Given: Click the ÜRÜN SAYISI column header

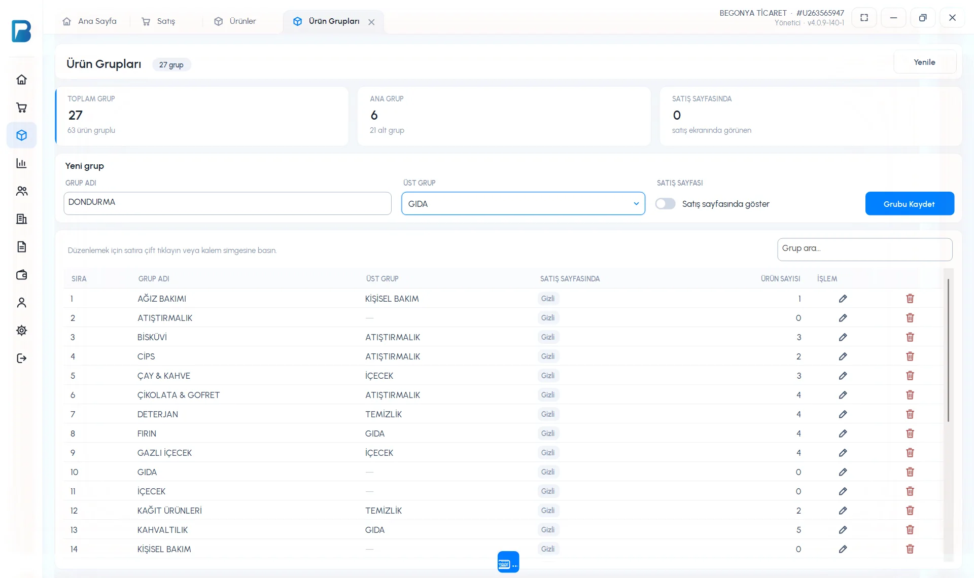Looking at the screenshot, I should pyautogui.click(x=780, y=279).
